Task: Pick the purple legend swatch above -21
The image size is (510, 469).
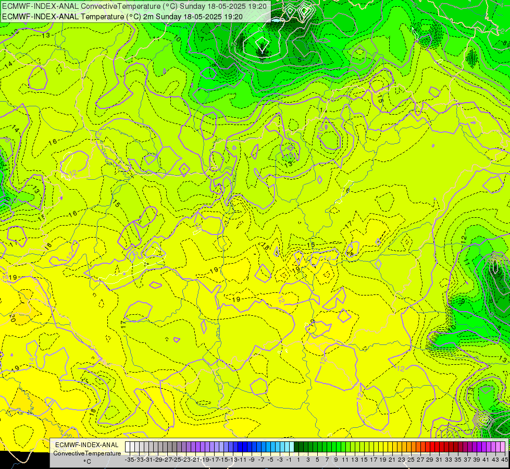Action: point(193,447)
